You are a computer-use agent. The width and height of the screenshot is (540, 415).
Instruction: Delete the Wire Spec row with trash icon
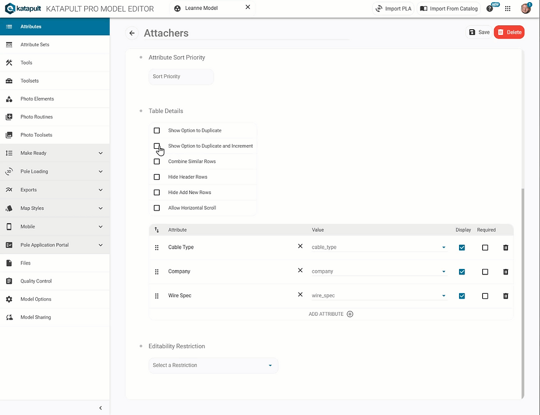506,296
